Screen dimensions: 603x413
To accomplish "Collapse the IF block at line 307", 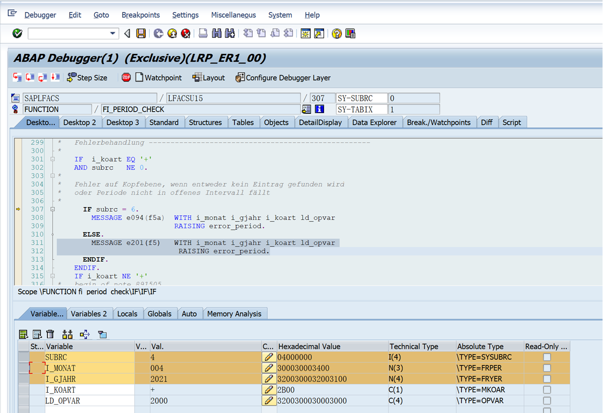I will coord(52,209).
